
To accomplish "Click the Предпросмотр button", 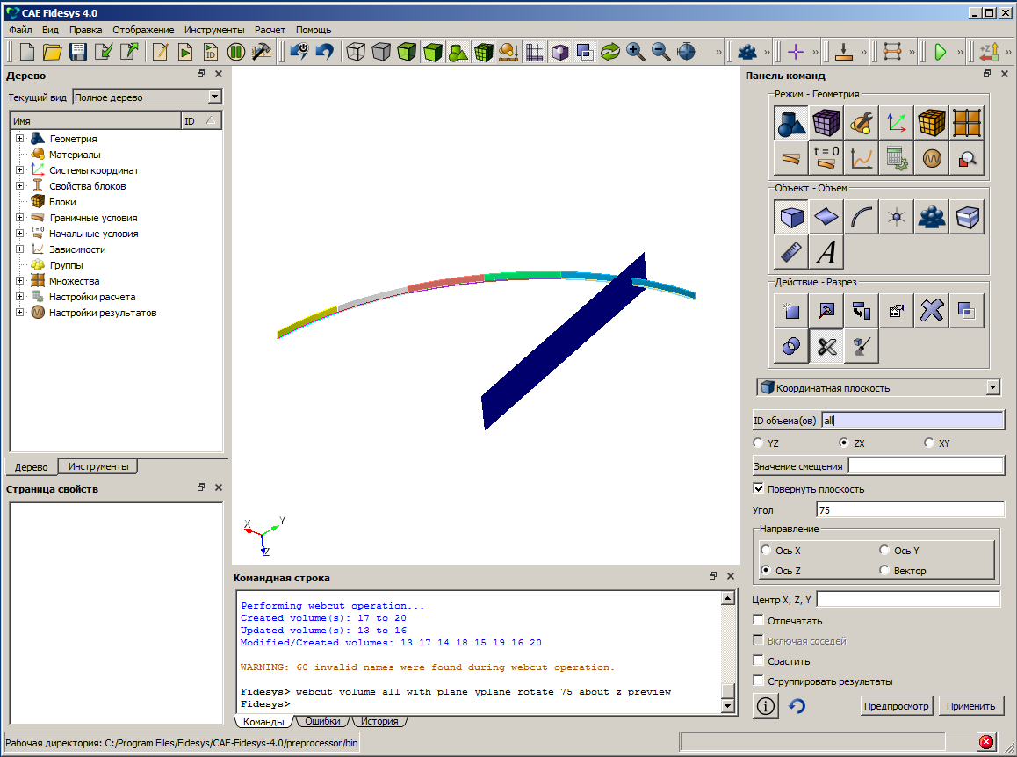I will (x=897, y=706).
